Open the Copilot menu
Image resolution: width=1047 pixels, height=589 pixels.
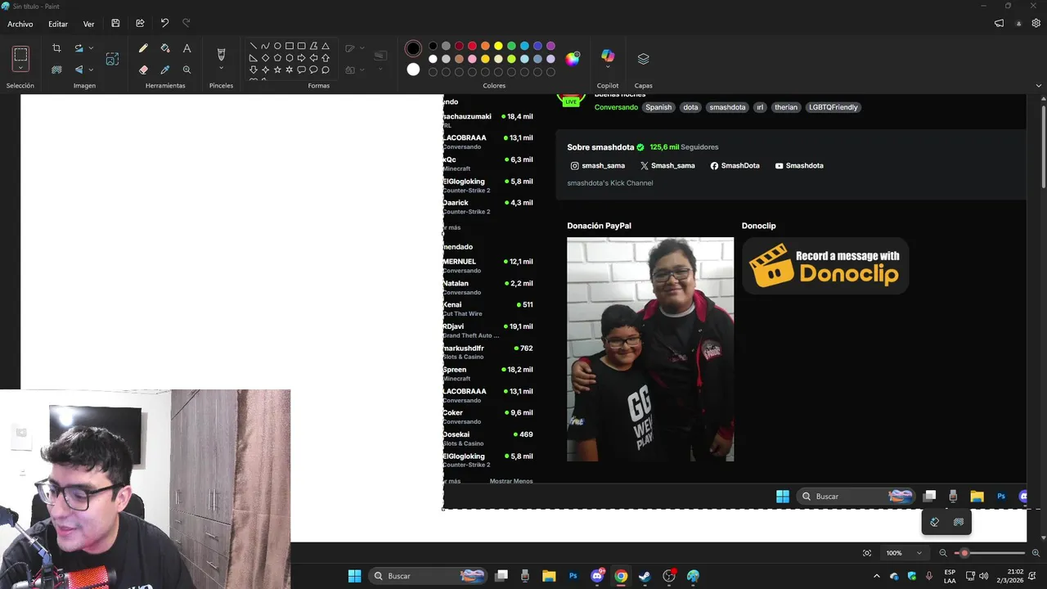[608, 58]
